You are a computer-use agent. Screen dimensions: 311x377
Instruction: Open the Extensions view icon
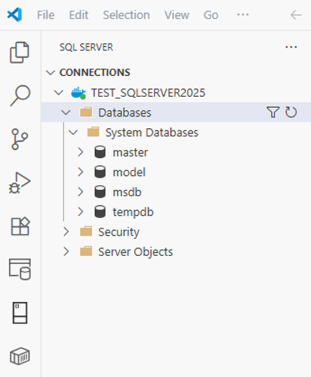pos(20,226)
